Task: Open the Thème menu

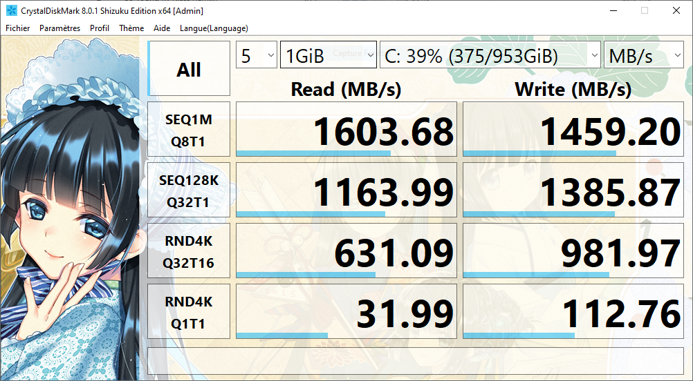Action: tap(131, 28)
